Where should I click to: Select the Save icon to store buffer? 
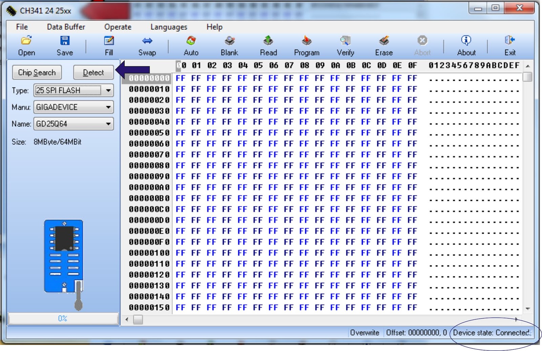(x=65, y=45)
